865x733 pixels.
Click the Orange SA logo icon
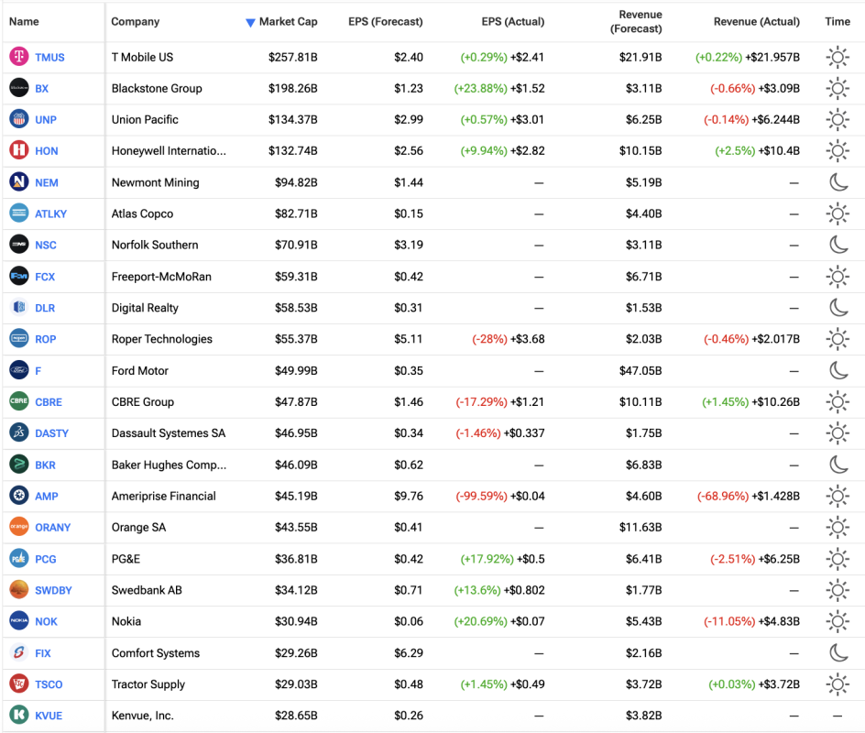[x=19, y=527]
